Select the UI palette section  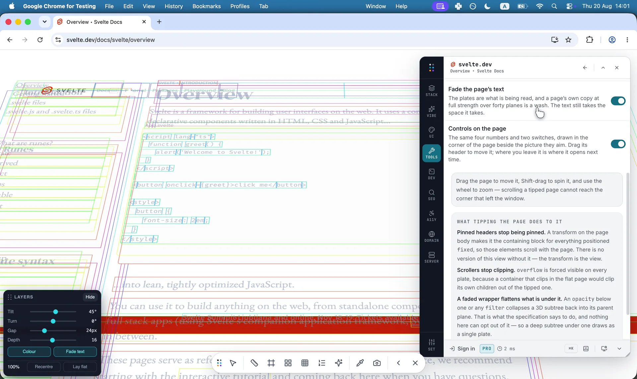pos(431,132)
